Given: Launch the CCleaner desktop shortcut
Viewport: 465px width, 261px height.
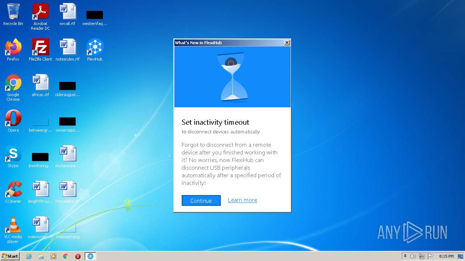Looking at the screenshot, I should point(13,192).
